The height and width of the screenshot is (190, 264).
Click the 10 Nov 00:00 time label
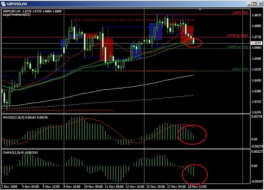pos(93,187)
